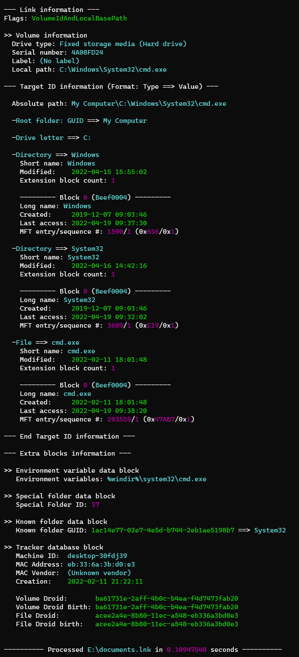Click the MFT entry number 293559
Viewport: 299px width, 657px height.
(119, 419)
